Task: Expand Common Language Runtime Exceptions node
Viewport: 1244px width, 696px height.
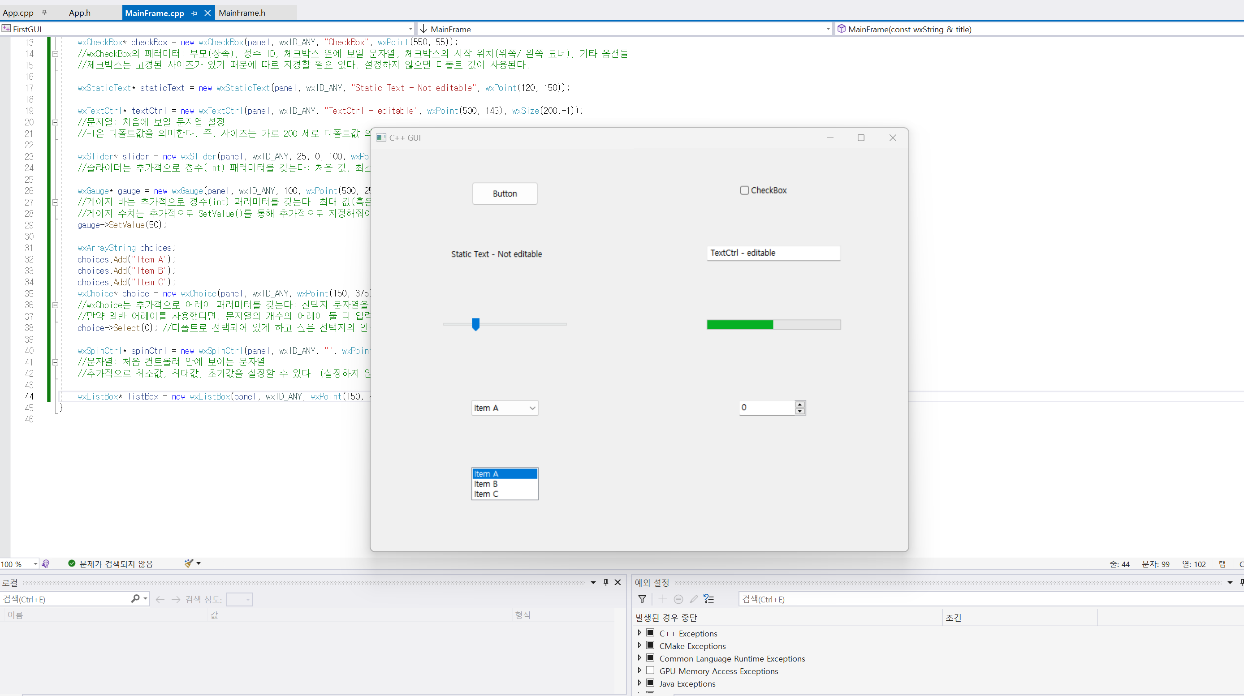Action: 639,658
